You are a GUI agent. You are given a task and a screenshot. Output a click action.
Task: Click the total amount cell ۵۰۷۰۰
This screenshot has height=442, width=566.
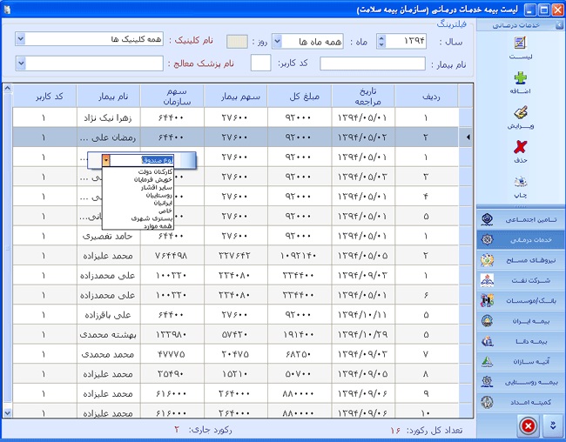[x=300, y=374]
